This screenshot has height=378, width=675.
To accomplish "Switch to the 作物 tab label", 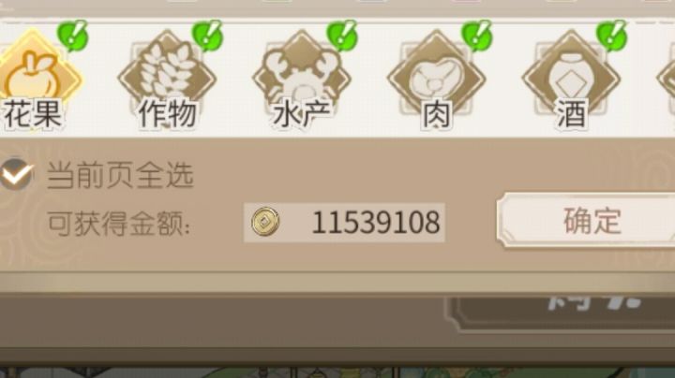I will [x=168, y=114].
